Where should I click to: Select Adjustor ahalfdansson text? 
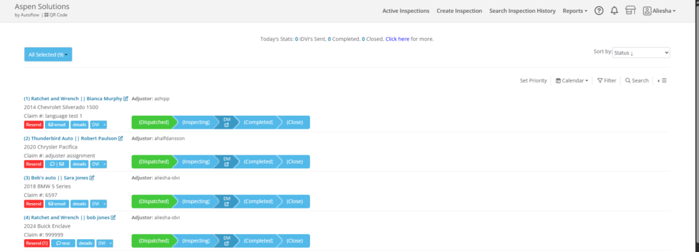click(x=158, y=138)
